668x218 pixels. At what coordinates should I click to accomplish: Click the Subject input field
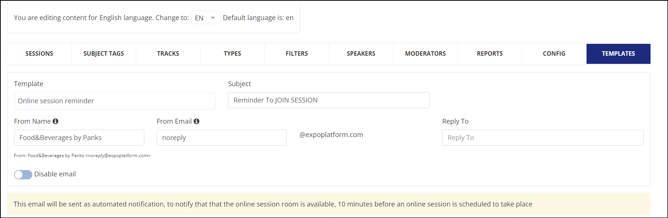(329, 100)
